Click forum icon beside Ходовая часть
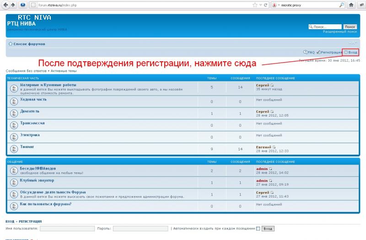 tap(14, 101)
